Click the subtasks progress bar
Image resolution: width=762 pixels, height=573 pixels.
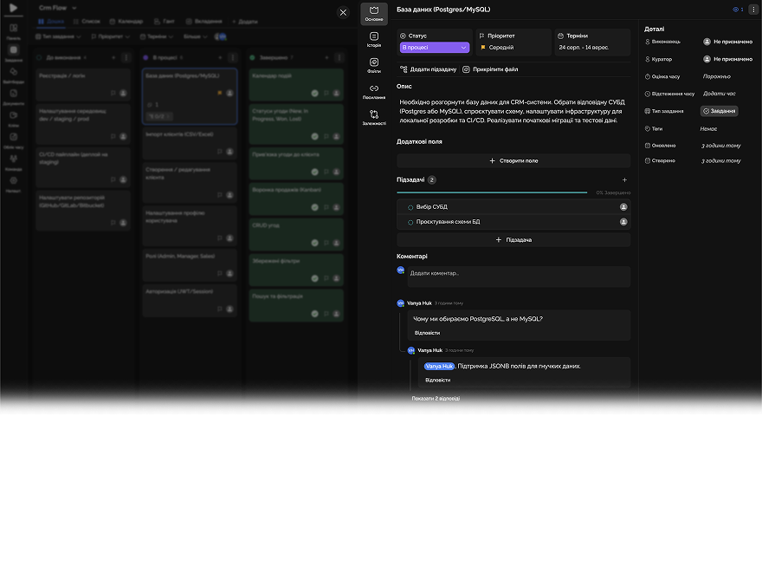click(x=492, y=192)
